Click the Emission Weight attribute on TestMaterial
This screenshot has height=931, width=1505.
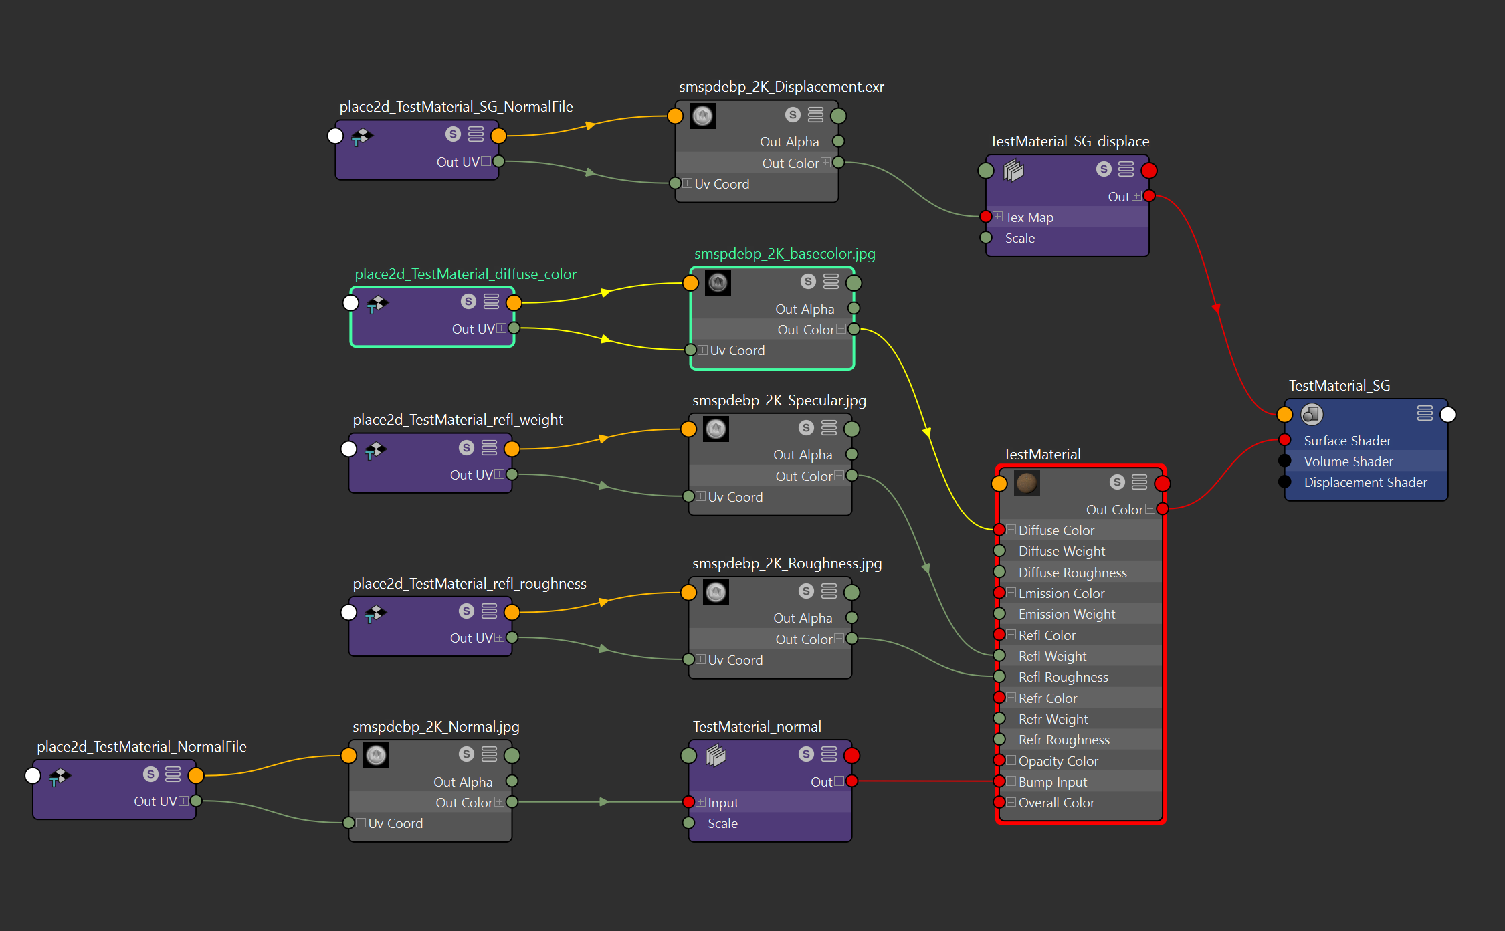[1080, 614]
